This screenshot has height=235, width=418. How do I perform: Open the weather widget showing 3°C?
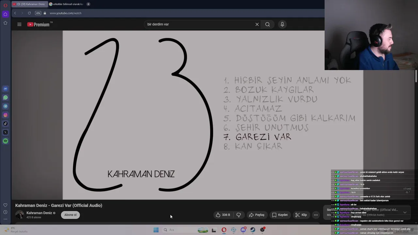pos(16,230)
